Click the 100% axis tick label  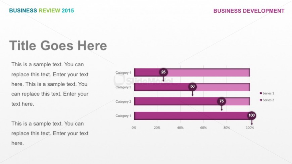(250, 128)
